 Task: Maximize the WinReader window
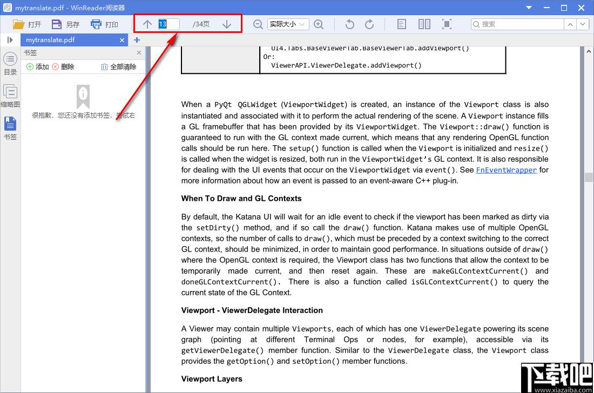564,8
